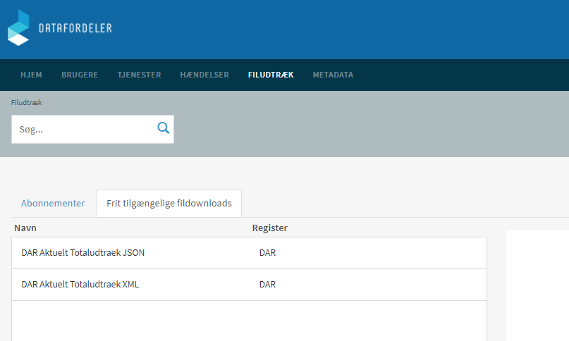This screenshot has width=569, height=341.
Task: Click DAR register cell in JSON row
Action: click(267, 253)
